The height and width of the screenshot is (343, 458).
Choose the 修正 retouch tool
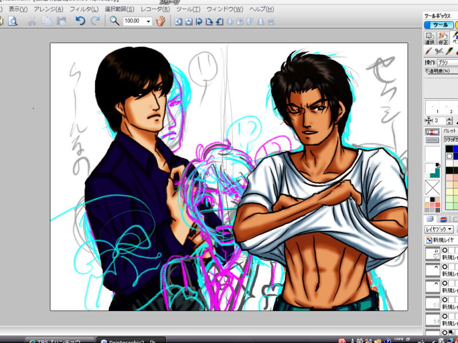pyautogui.click(x=443, y=38)
